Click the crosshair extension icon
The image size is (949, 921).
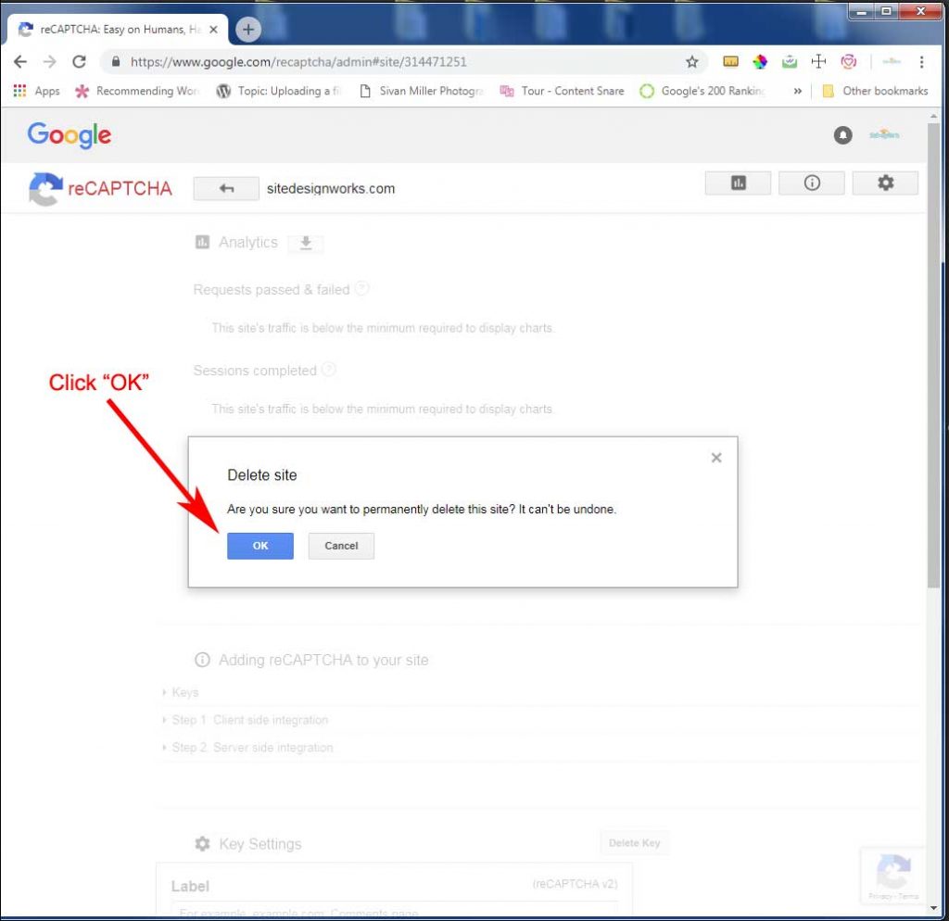[x=818, y=61]
